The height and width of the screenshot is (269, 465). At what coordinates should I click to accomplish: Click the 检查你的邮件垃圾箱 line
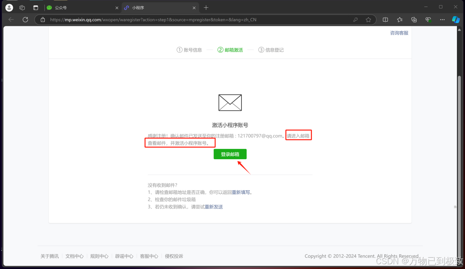(172, 199)
